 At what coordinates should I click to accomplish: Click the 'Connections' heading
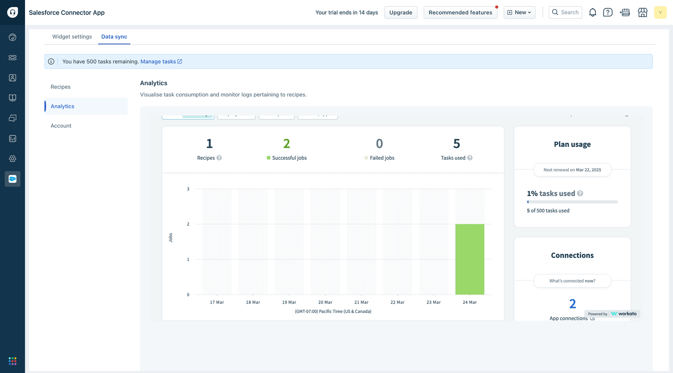click(572, 255)
